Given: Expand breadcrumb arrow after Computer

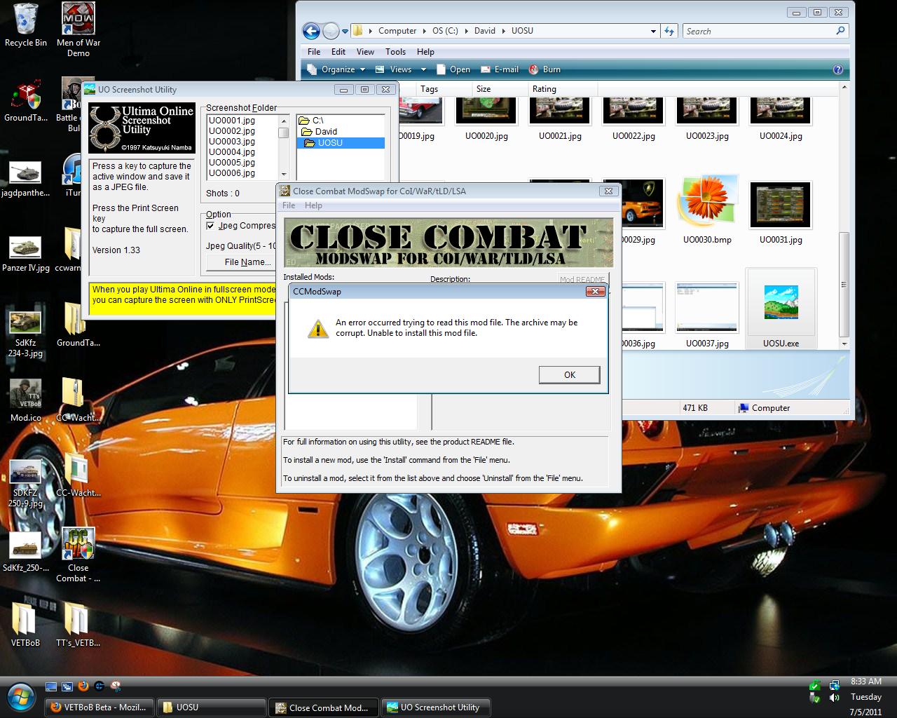Looking at the screenshot, I should (424, 31).
